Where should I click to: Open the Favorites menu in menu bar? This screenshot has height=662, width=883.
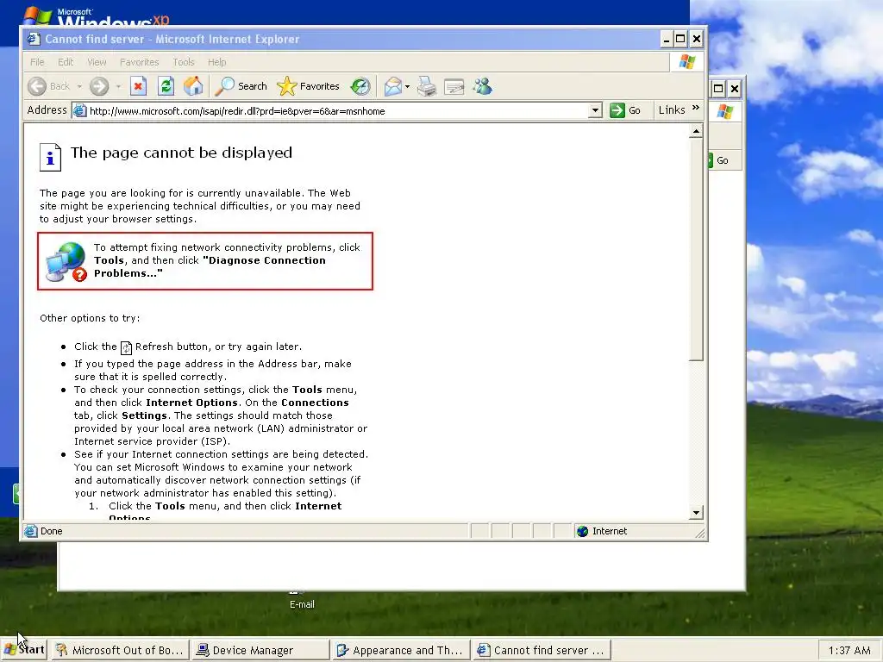pyautogui.click(x=139, y=62)
